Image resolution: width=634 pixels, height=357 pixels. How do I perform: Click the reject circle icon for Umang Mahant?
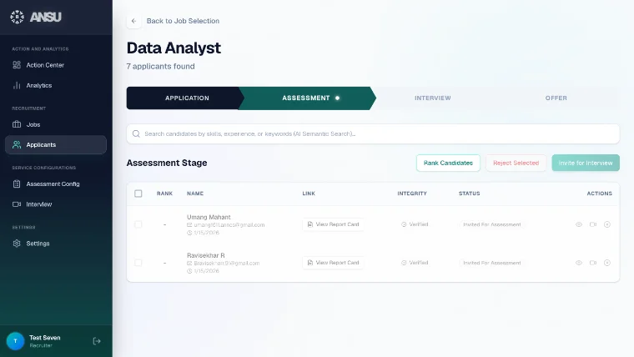[x=607, y=224]
